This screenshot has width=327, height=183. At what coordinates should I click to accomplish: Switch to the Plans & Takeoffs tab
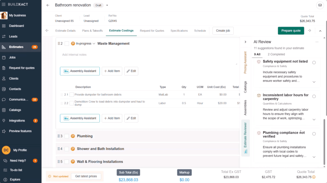tap(92, 31)
